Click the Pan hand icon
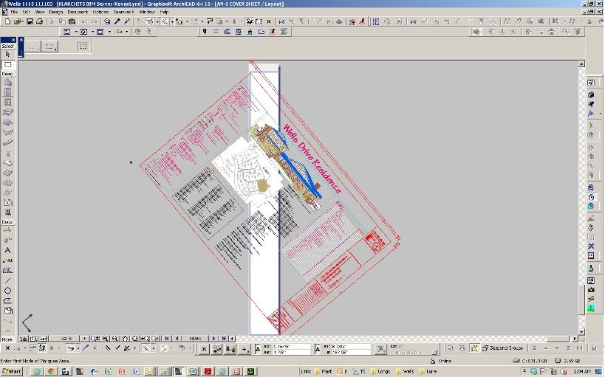Viewport: 605px width, 380px height. (125, 339)
